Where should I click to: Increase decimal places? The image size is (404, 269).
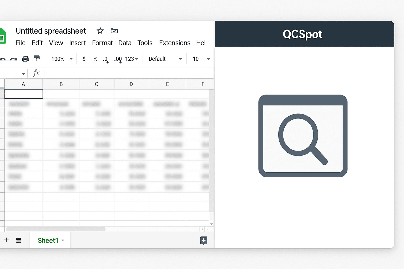pyautogui.click(x=118, y=59)
